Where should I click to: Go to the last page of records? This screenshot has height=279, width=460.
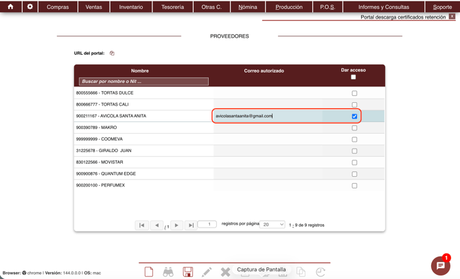[x=191, y=225]
